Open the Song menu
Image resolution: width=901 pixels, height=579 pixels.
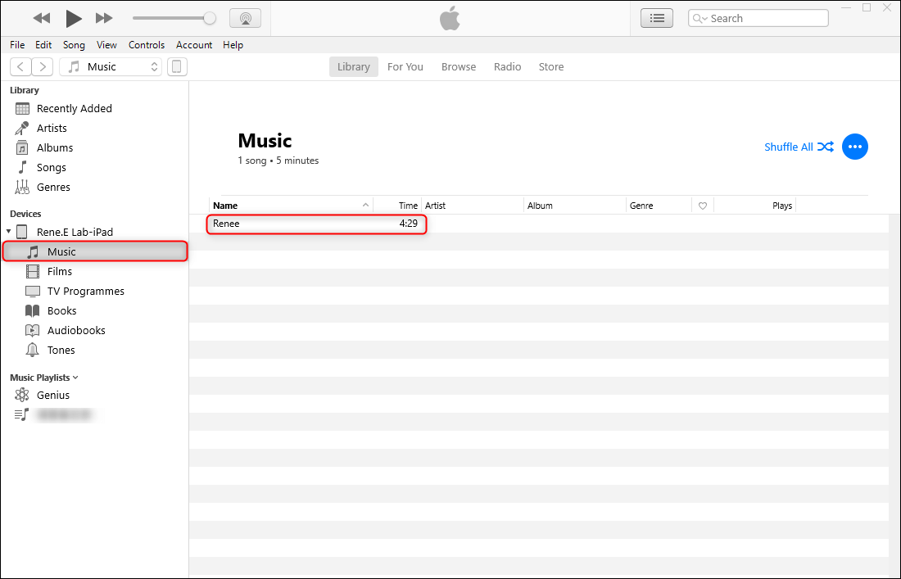click(74, 45)
